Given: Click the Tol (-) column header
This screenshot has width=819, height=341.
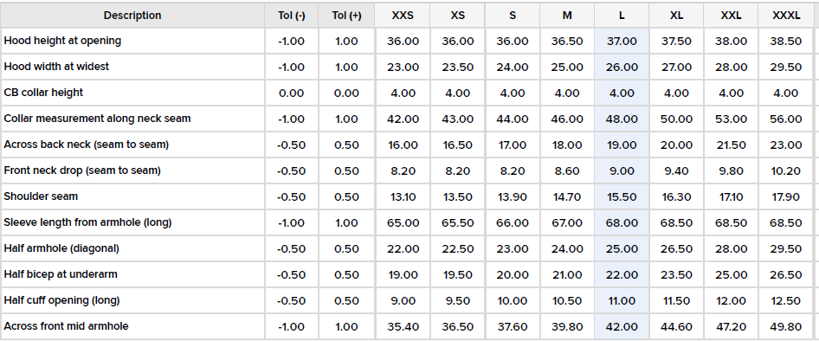Looking at the screenshot, I should pyautogui.click(x=292, y=15).
